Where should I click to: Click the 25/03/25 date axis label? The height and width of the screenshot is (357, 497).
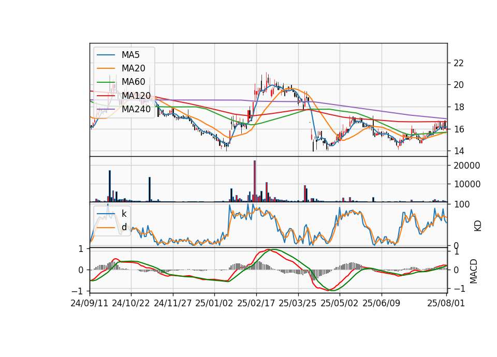(x=298, y=303)
